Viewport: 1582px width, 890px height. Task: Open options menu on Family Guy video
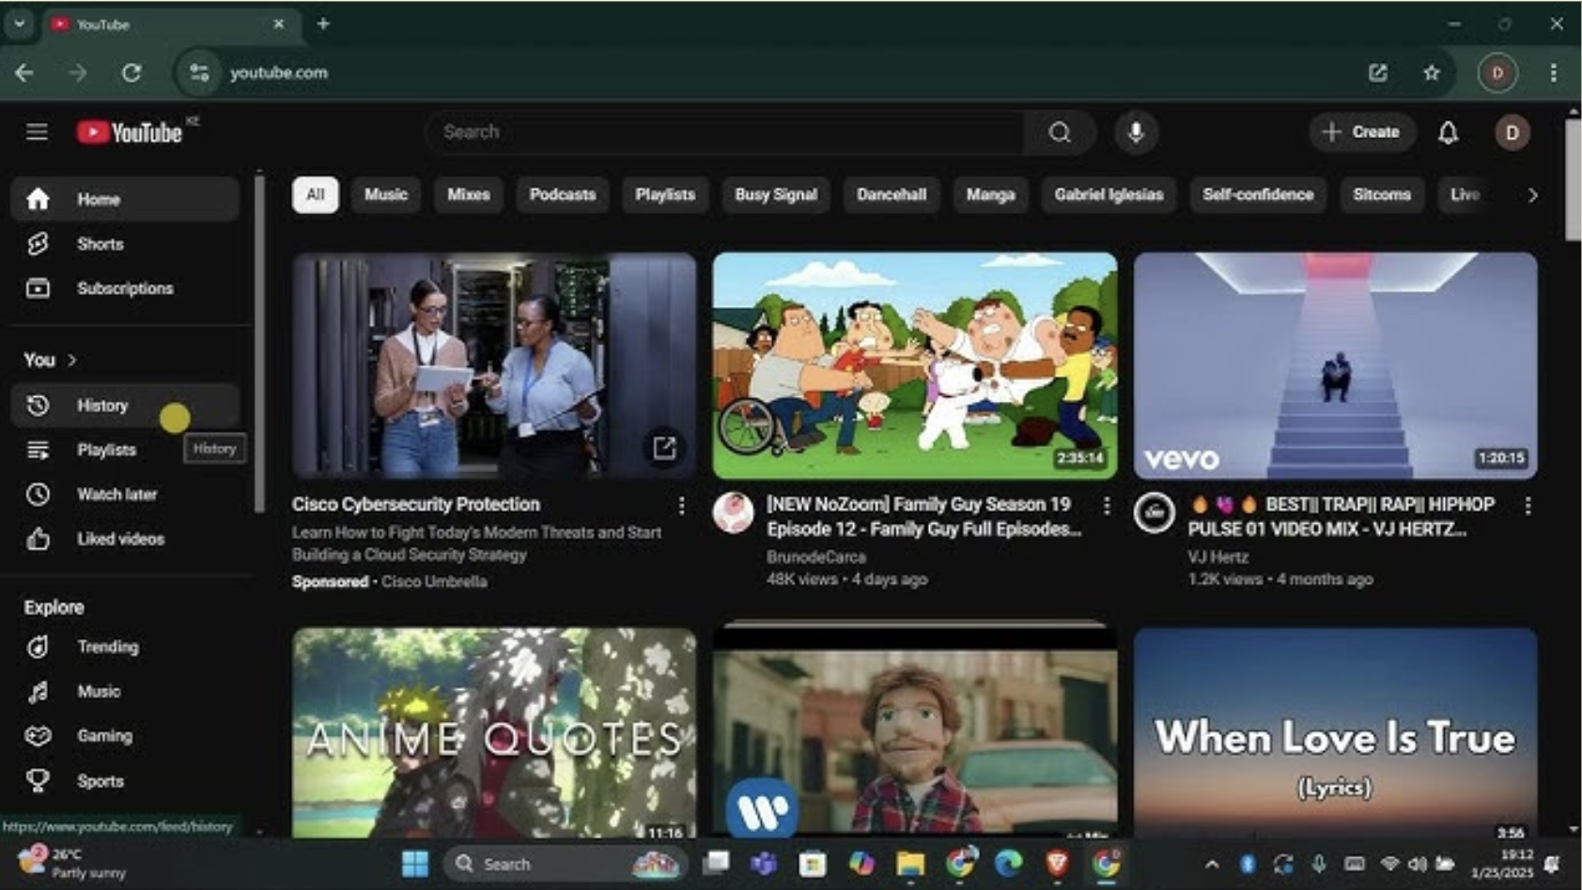1106,505
